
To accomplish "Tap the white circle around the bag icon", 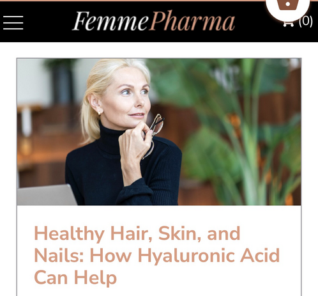I will point(287,9).
